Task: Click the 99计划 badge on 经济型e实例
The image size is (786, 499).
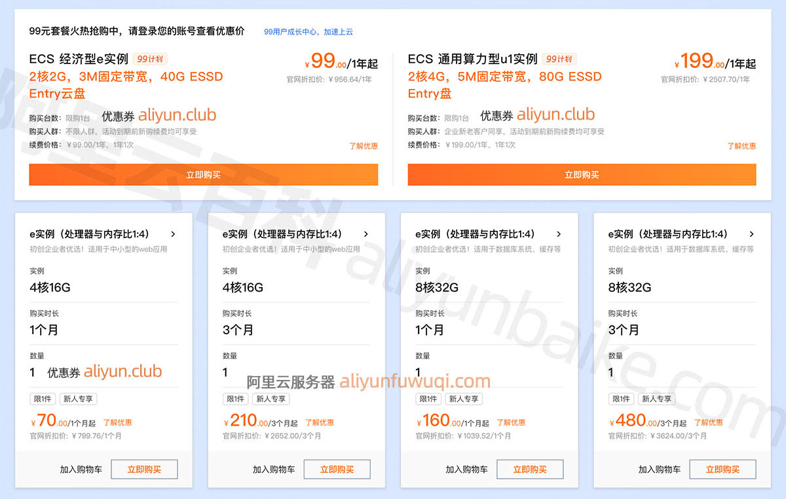Action: coord(150,59)
